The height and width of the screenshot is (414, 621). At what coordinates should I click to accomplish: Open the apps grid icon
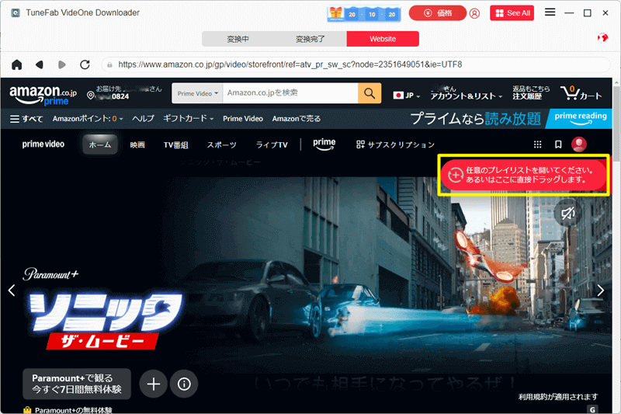tap(537, 144)
